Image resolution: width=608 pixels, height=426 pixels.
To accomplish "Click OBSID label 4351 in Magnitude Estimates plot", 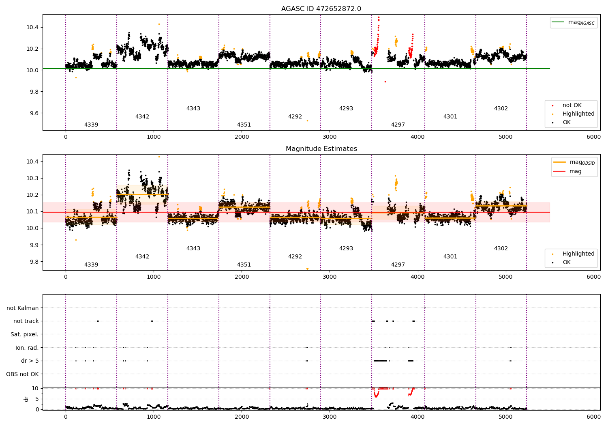I will (x=244, y=265).
